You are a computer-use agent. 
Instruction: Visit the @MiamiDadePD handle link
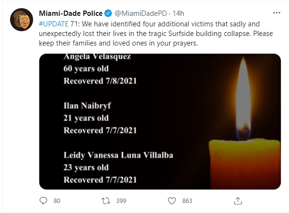pyautogui.click(x=140, y=13)
